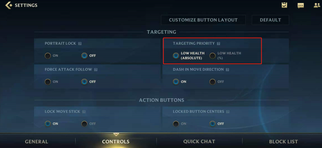Show help for Lock Move Stick
Image resolution: width=322 pixels, height=148 pixels.
(84, 112)
